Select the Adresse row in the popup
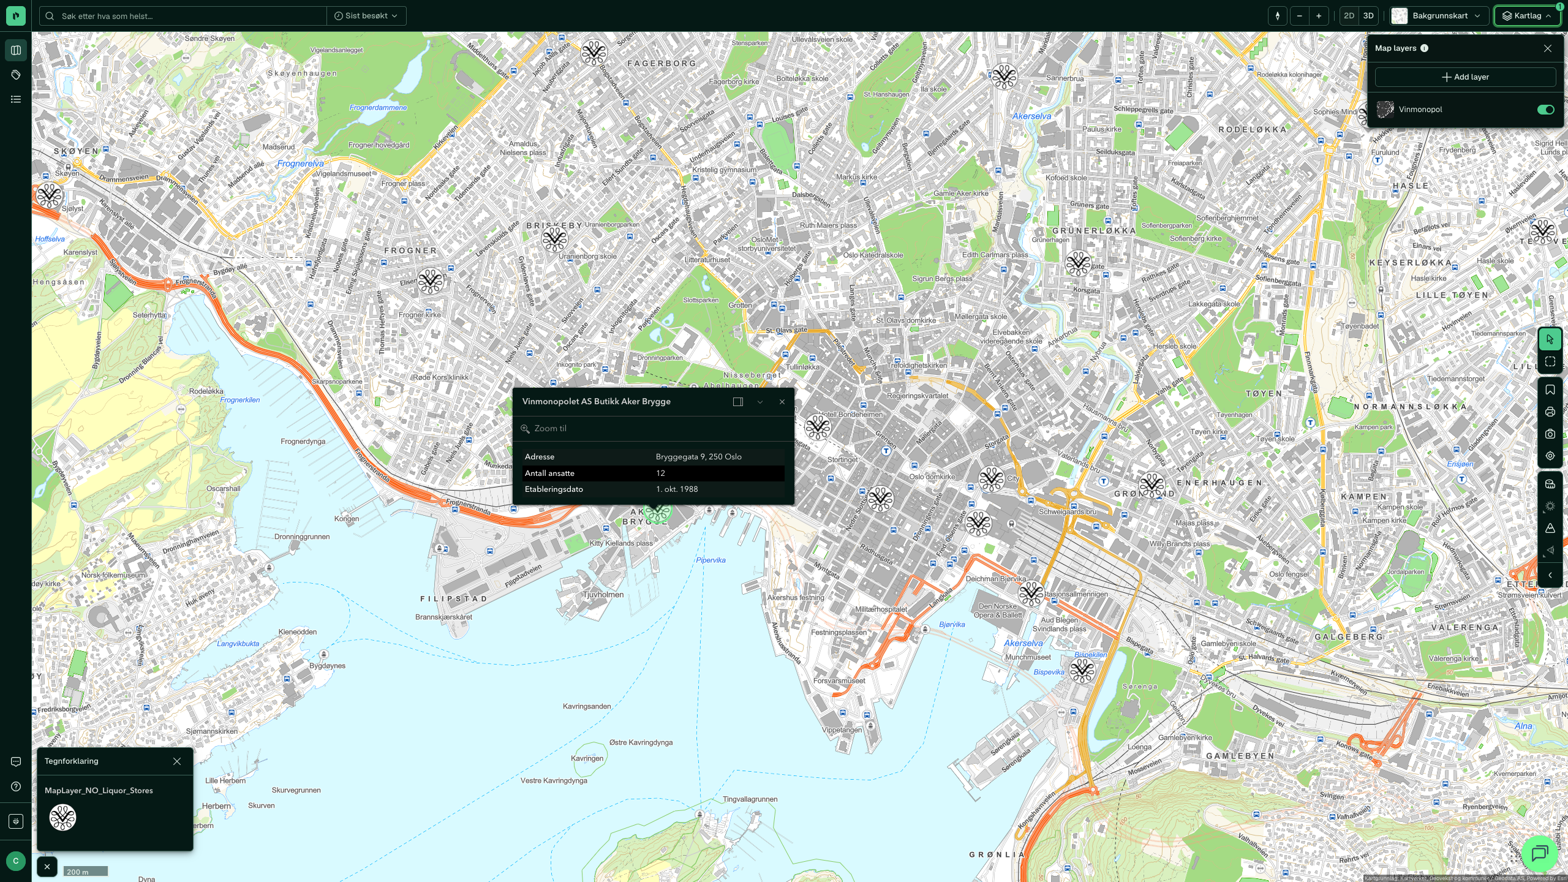Image resolution: width=1568 pixels, height=882 pixels. 654,457
